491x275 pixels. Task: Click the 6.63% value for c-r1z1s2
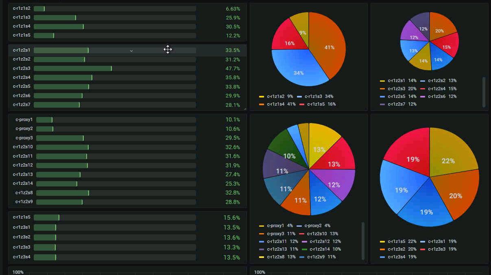pyautogui.click(x=233, y=9)
